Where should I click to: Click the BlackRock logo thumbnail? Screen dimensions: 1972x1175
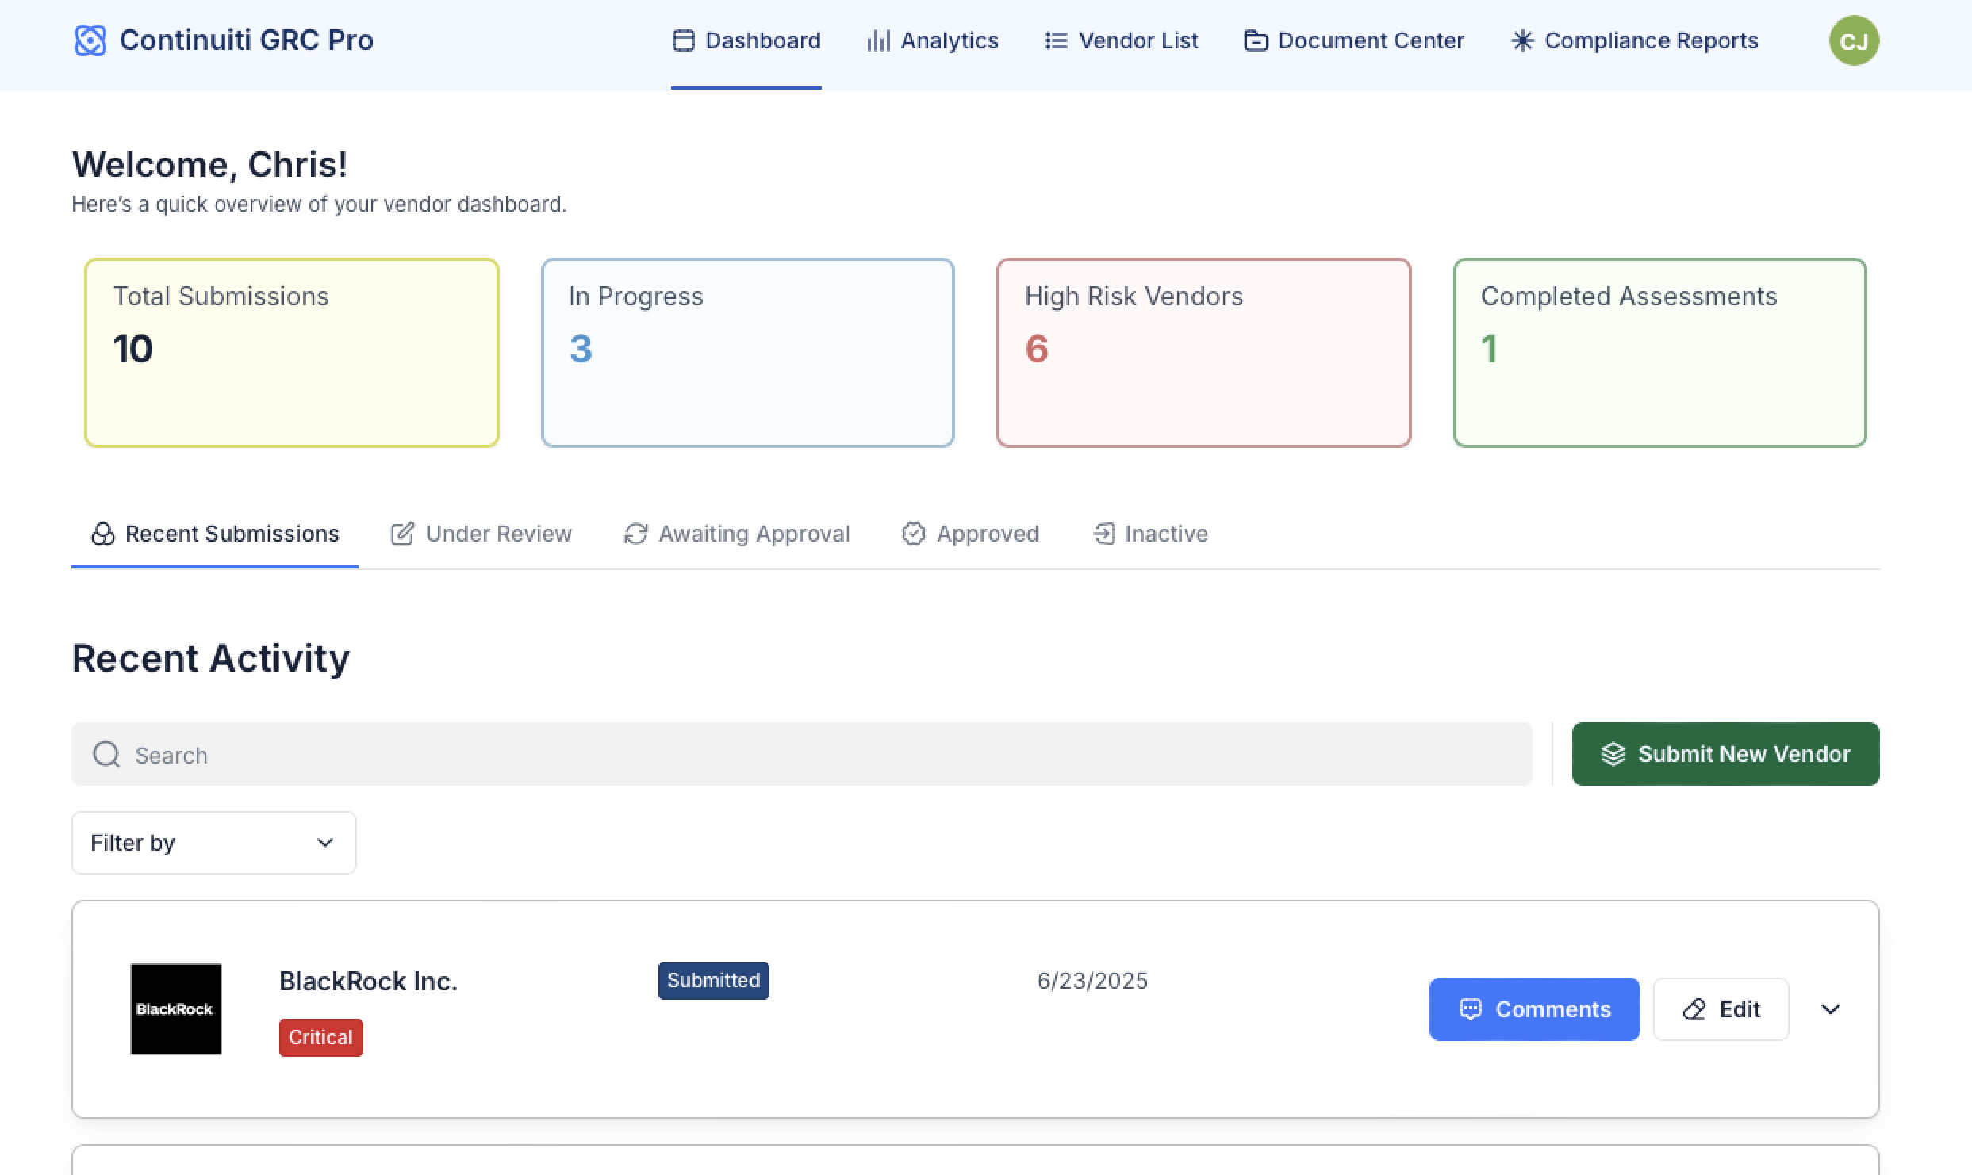[x=175, y=1009]
